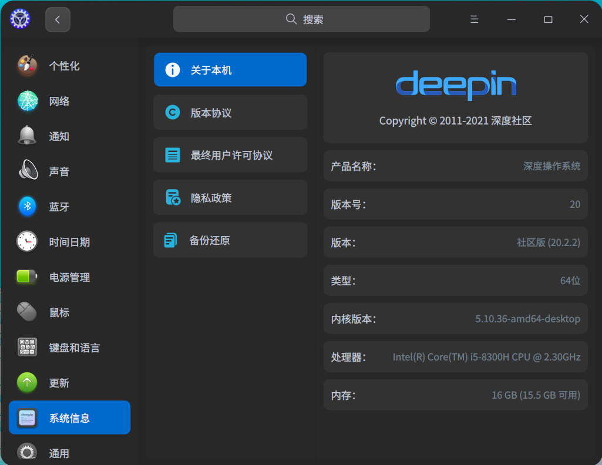Open End User License Agreement (最终用户许可协议)

(x=230, y=155)
